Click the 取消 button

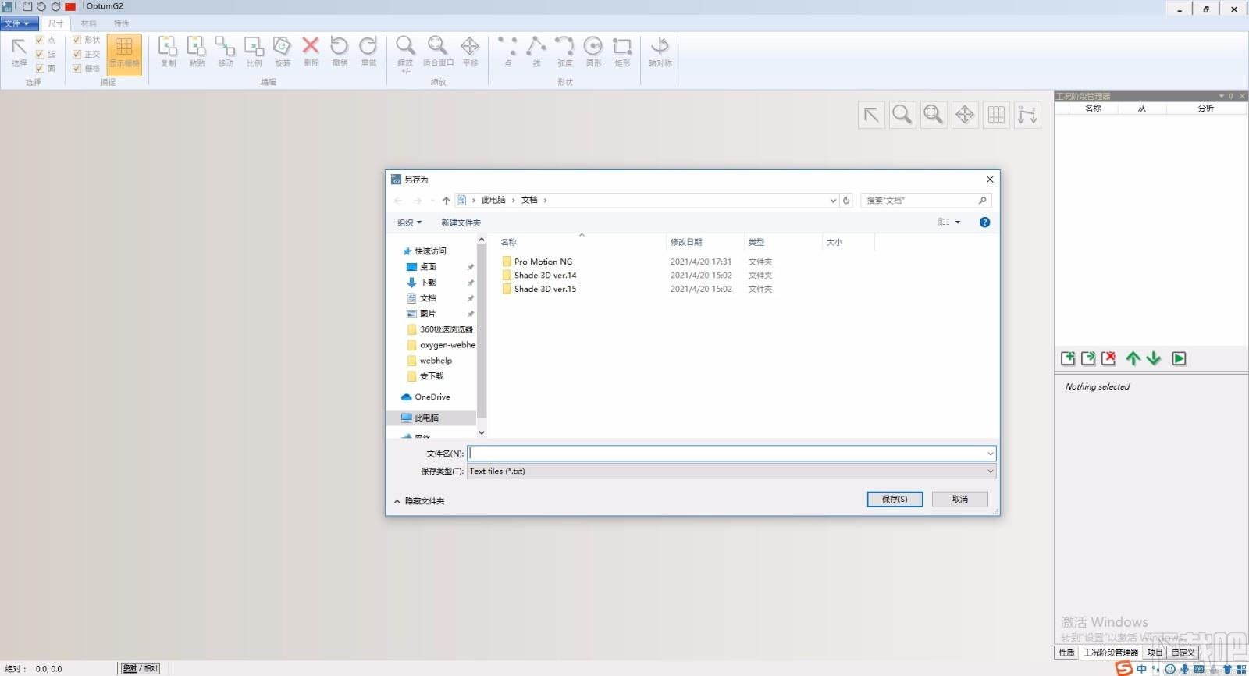[960, 499]
